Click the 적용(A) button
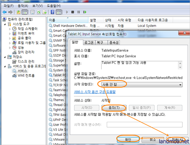This screenshot has height=145, width=190. [177, 139]
